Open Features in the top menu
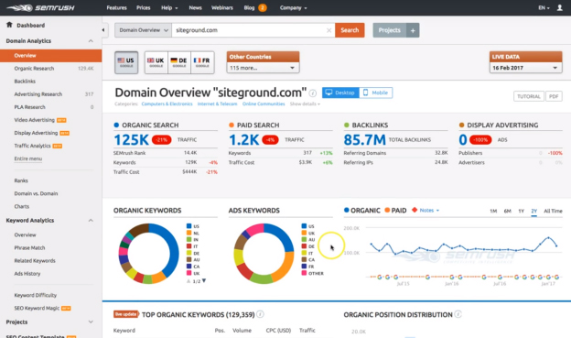571x338 pixels. click(x=116, y=7)
